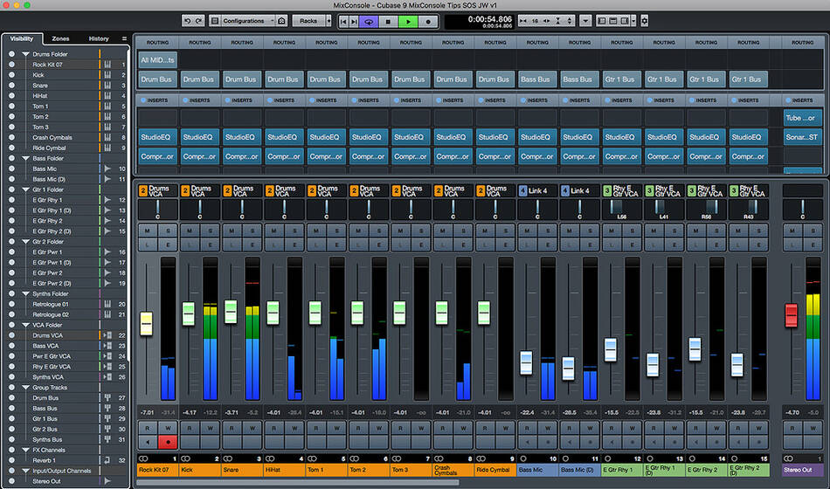Go to next marker in transport
830x489 pixels.
(354, 21)
